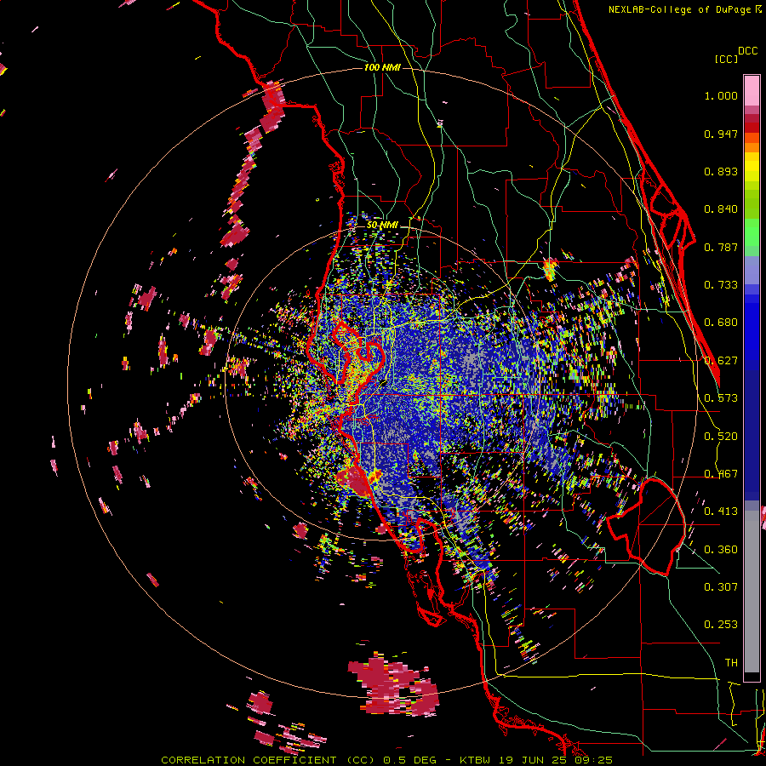Screen dimensions: 766x766
Task: Click the 0.253 legend value
Action: 721,625
